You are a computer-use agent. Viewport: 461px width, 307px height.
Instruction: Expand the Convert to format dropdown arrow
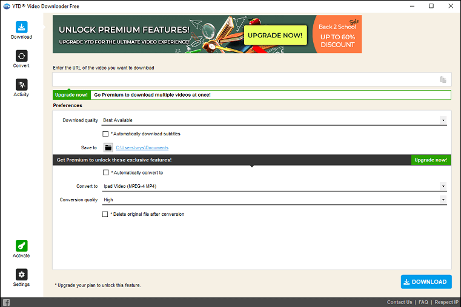[443, 186]
